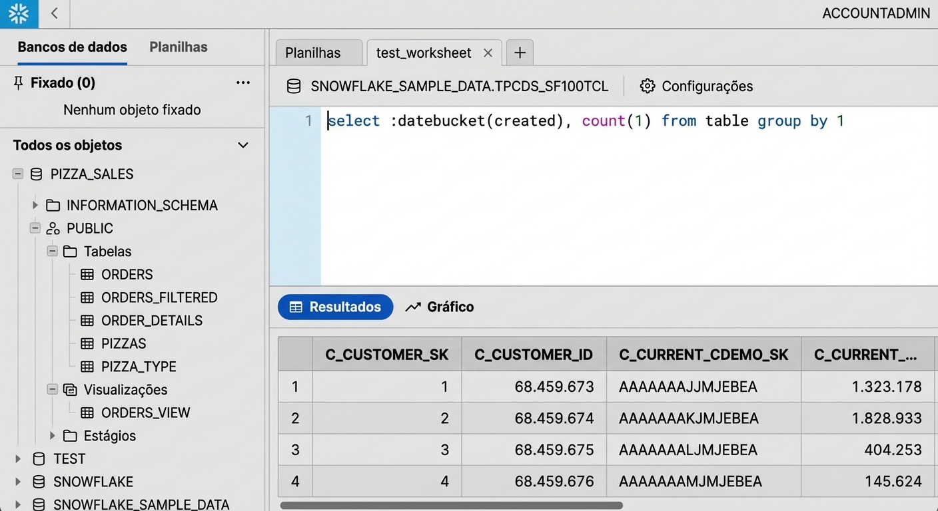The image size is (938, 511).
Task: Expand the TEST database
Action: pyautogui.click(x=18, y=458)
